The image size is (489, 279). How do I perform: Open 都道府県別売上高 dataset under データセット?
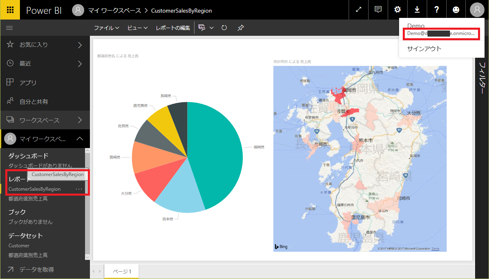[x=28, y=255]
